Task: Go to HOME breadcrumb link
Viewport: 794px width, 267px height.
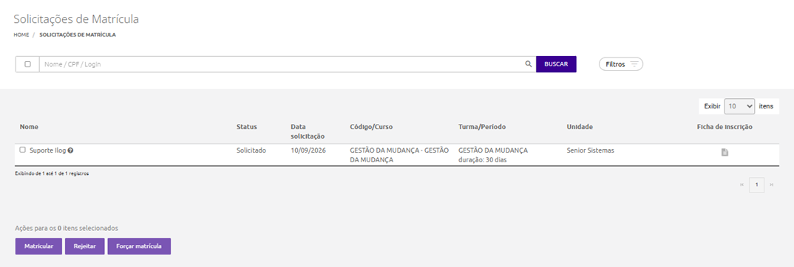Action: (21, 35)
